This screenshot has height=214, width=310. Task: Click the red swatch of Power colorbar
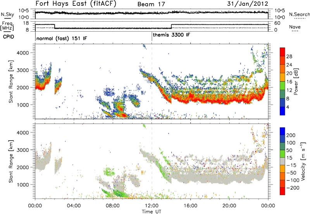pos(282,52)
